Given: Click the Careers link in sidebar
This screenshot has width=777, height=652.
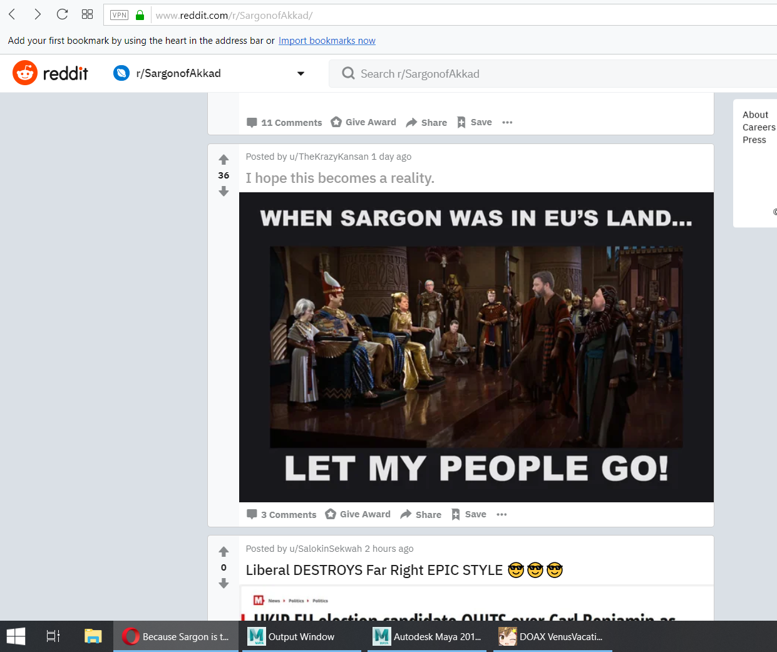Looking at the screenshot, I should (759, 127).
